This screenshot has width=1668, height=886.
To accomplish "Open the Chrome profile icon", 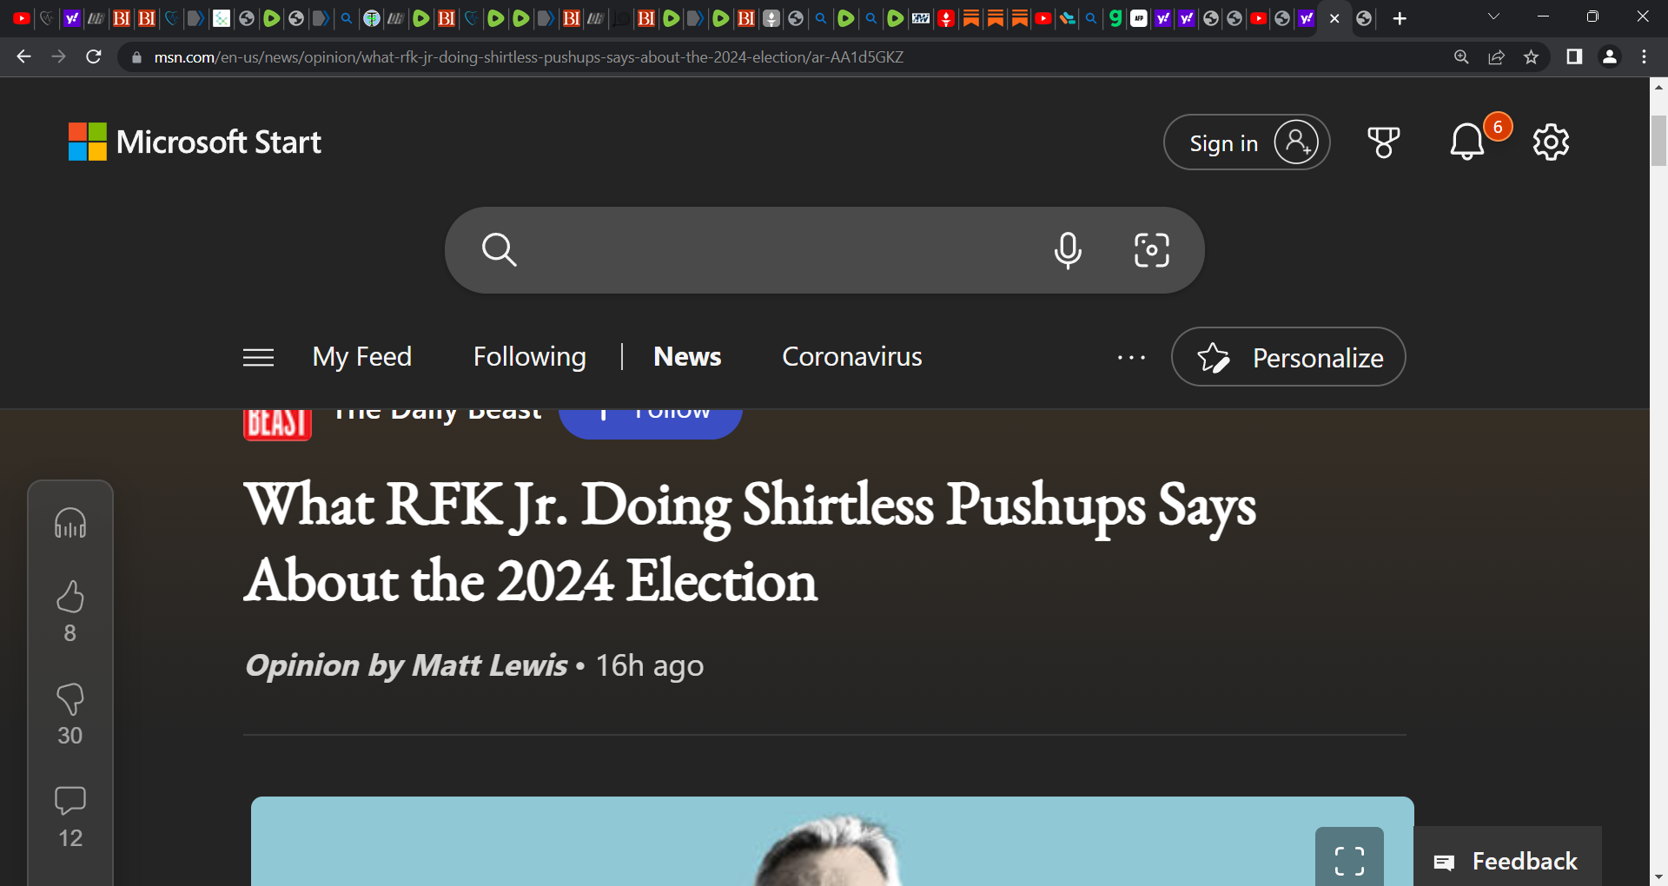I will coord(1609,56).
